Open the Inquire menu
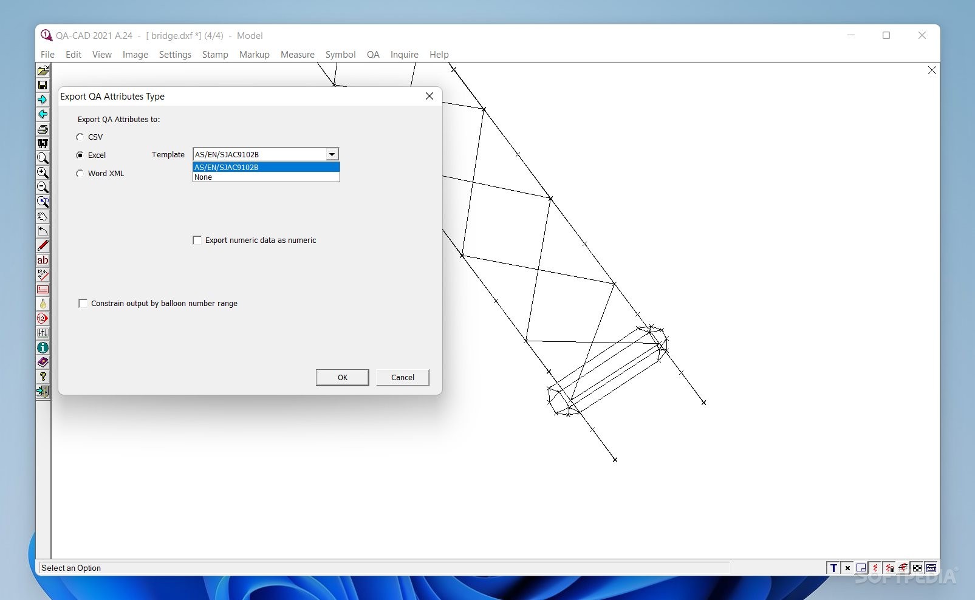975x600 pixels. click(x=405, y=55)
